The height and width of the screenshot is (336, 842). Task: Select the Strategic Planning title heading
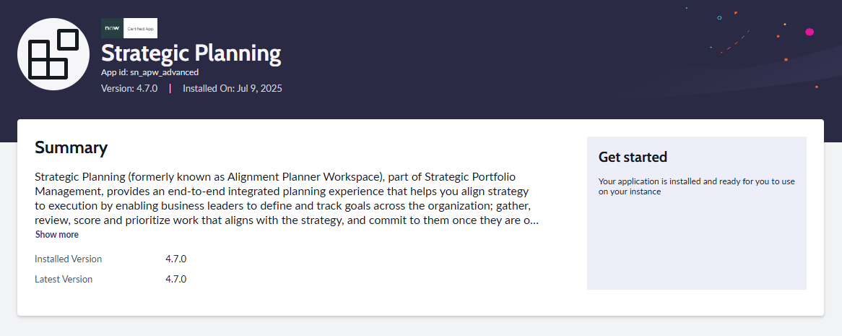(x=191, y=53)
